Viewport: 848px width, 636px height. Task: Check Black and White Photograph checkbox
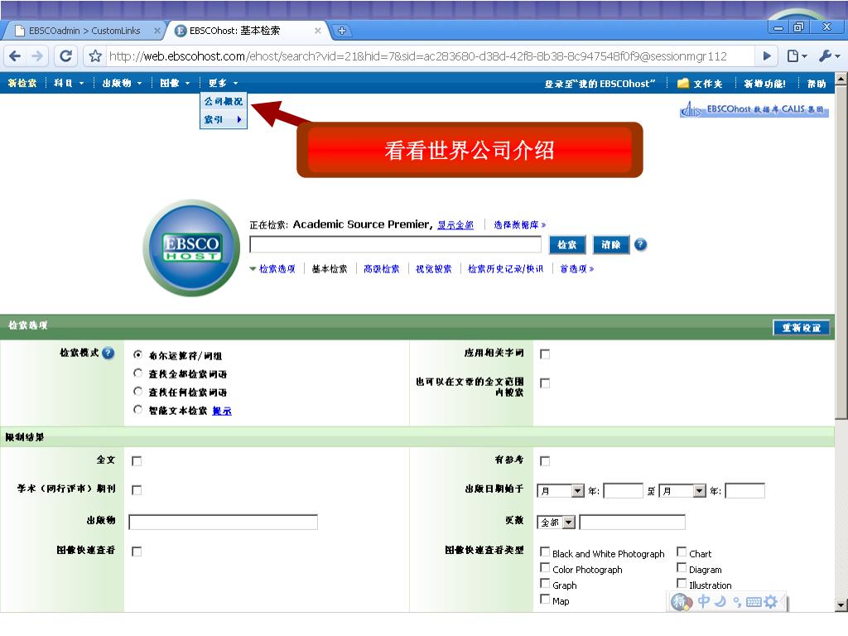click(x=545, y=552)
